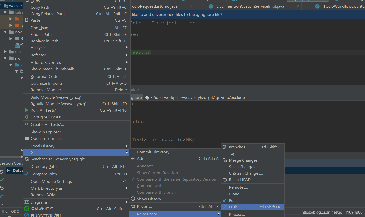Click the green Push arrow icon
The width and height of the screenshot is (365, 217).
[225, 207]
